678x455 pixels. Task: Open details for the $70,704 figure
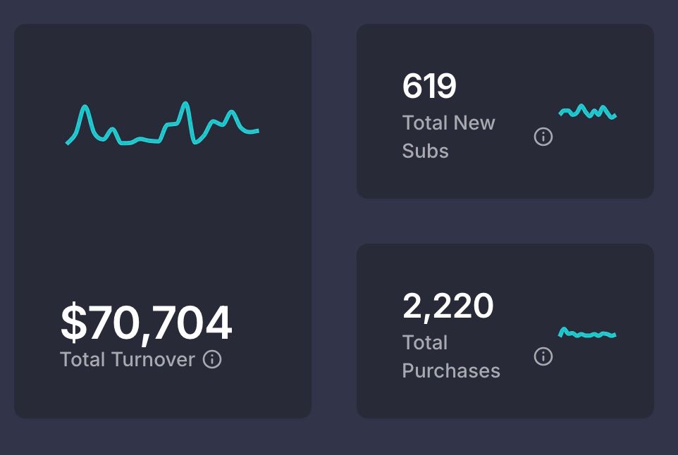(147, 321)
